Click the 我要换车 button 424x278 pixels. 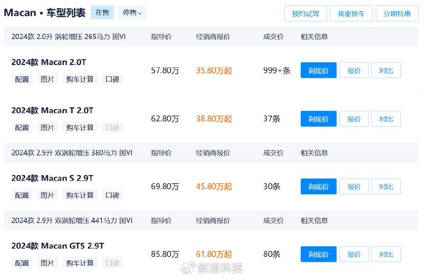pos(351,14)
